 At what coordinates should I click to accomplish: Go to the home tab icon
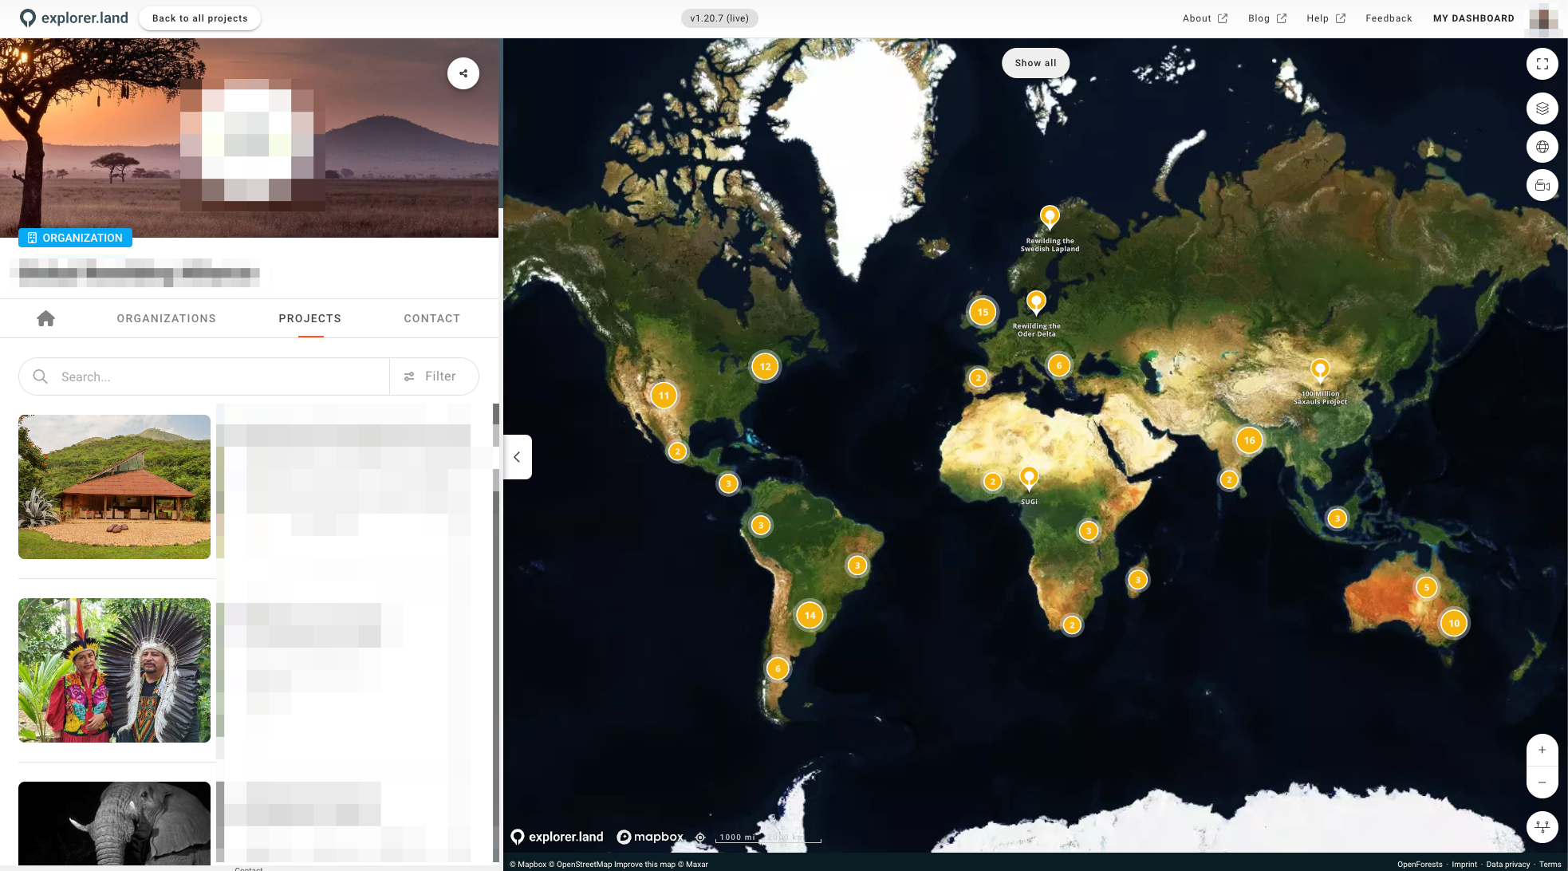pyautogui.click(x=45, y=318)
